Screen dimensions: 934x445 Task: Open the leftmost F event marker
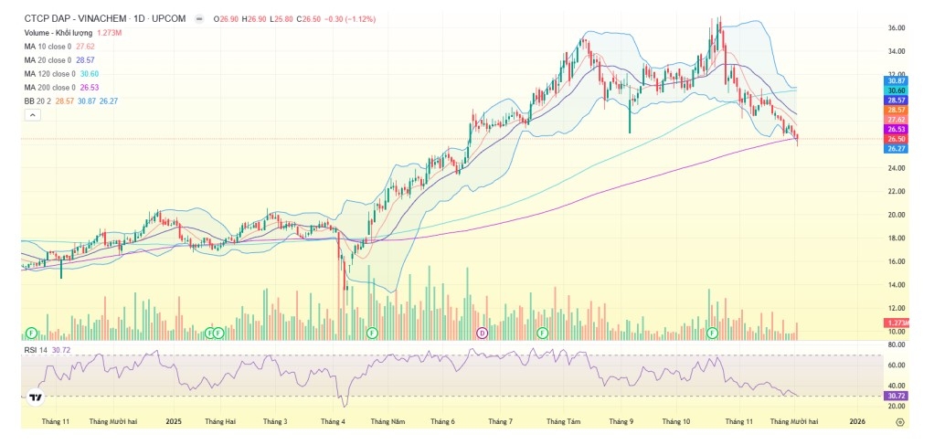pyautogui.click(x=31, y=333)
